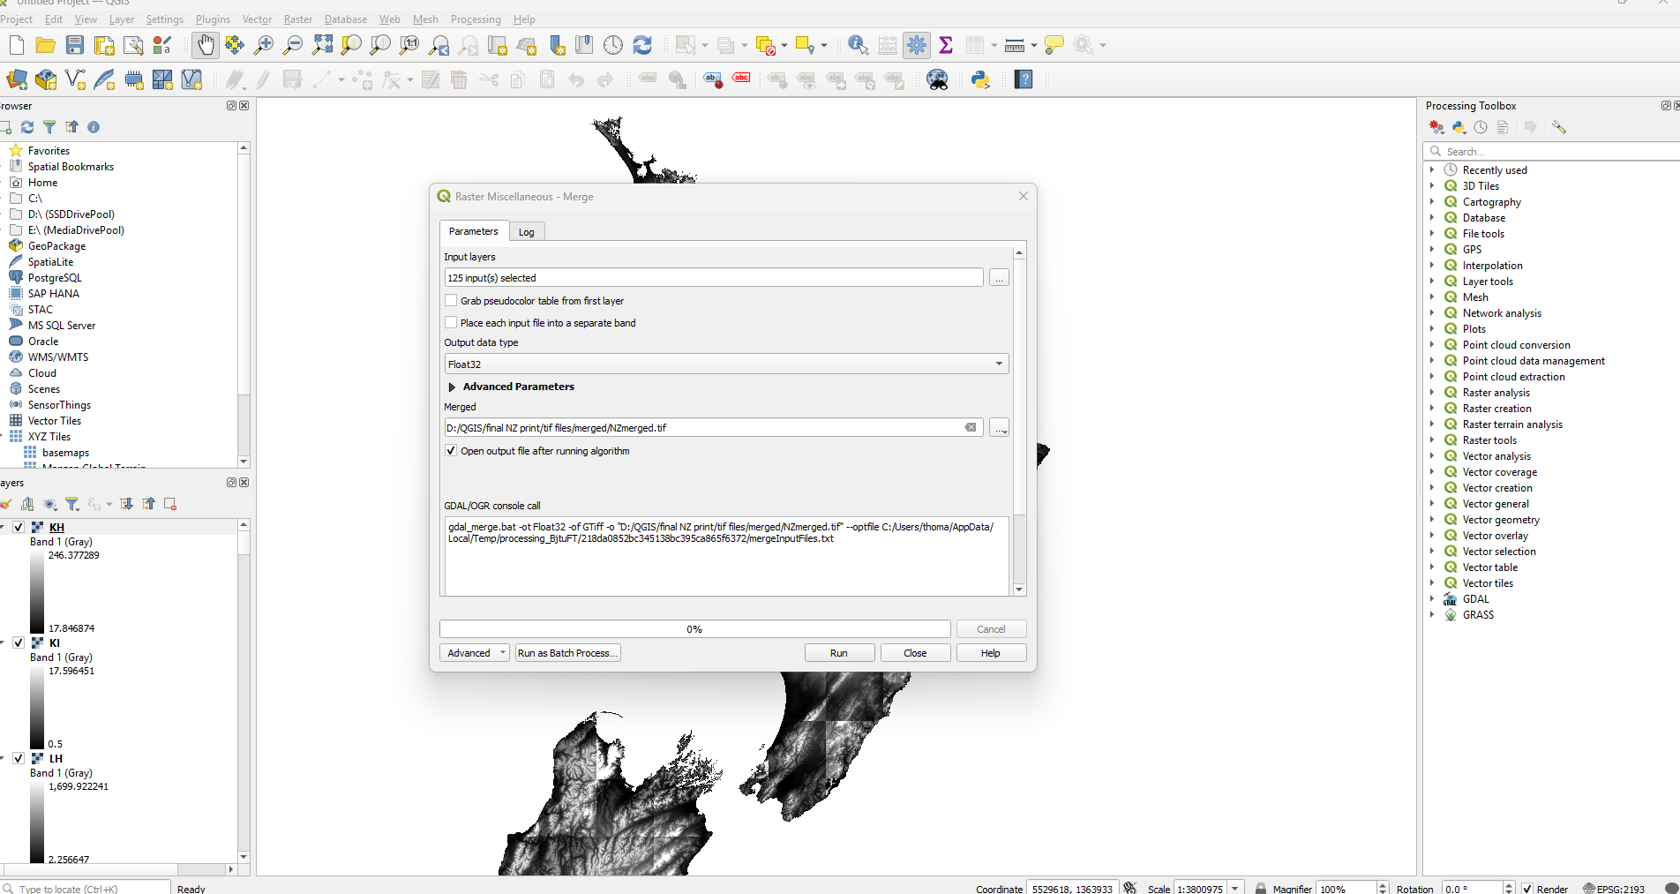Expand the Advanced Parameters section
This screenshot has width=1680, height=894.
(x=452, y=387)
